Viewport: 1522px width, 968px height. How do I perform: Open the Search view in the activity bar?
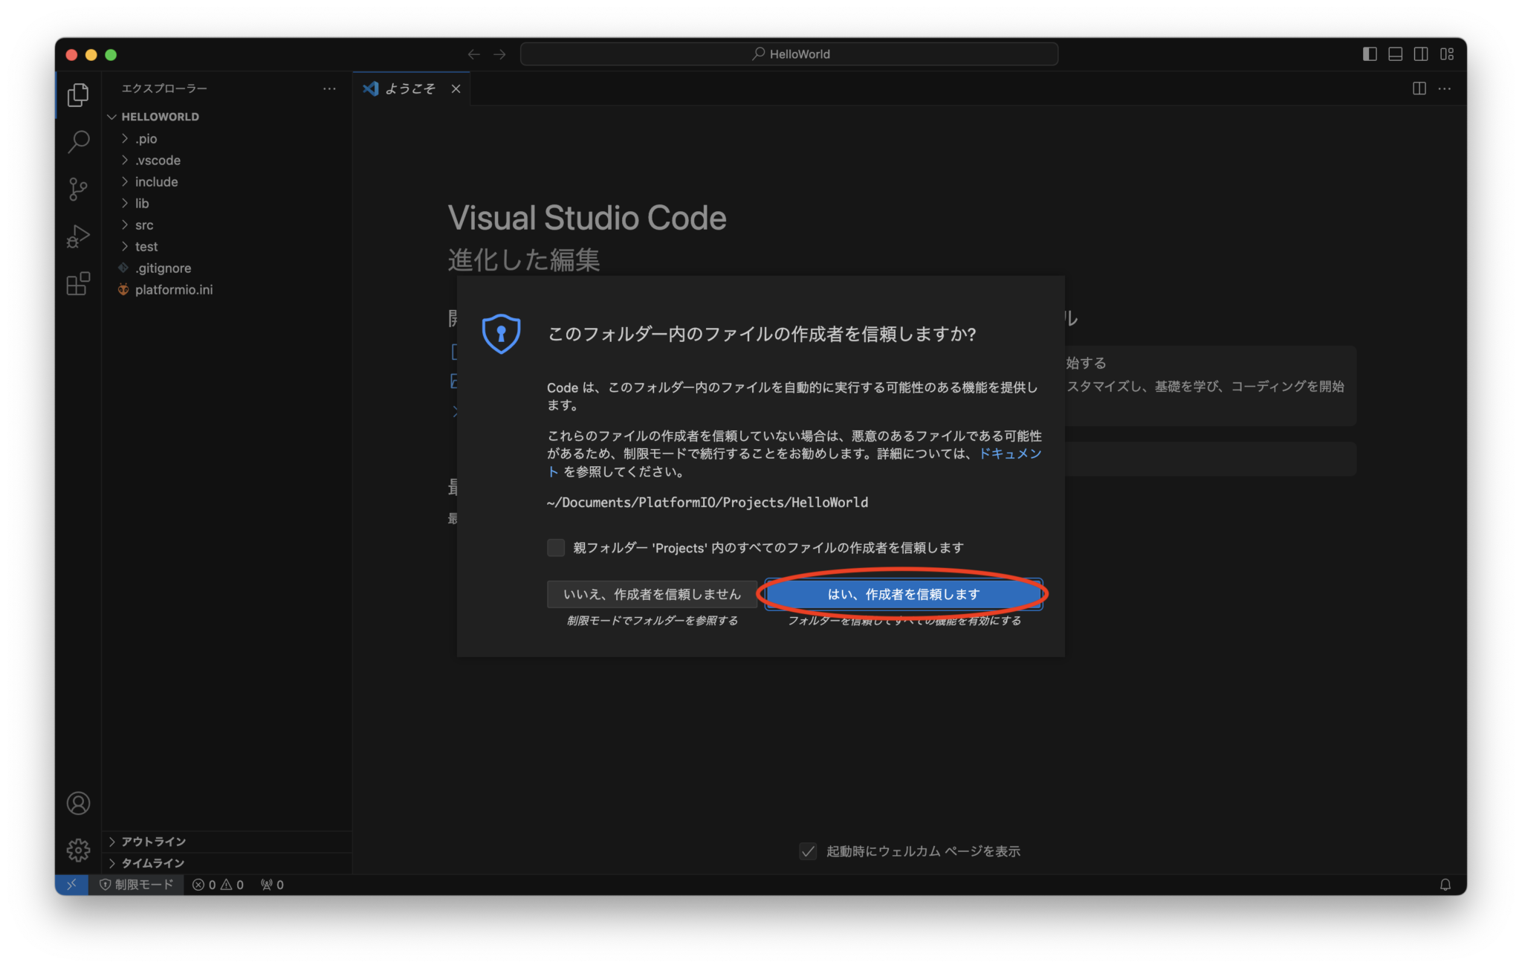(x=77, y=141)
